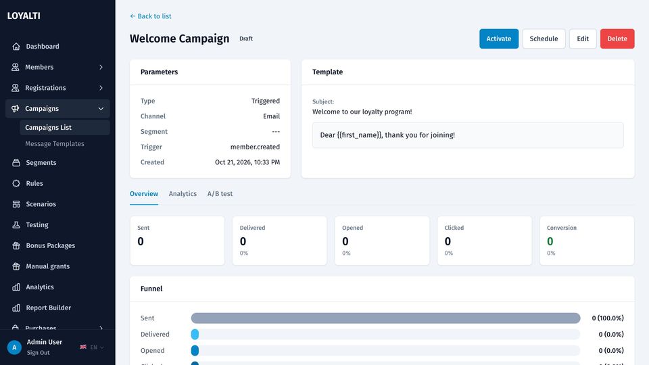Click the Segments icon in sidebar
The width and height of the screenshot is (649, 365).
(16, 163)
